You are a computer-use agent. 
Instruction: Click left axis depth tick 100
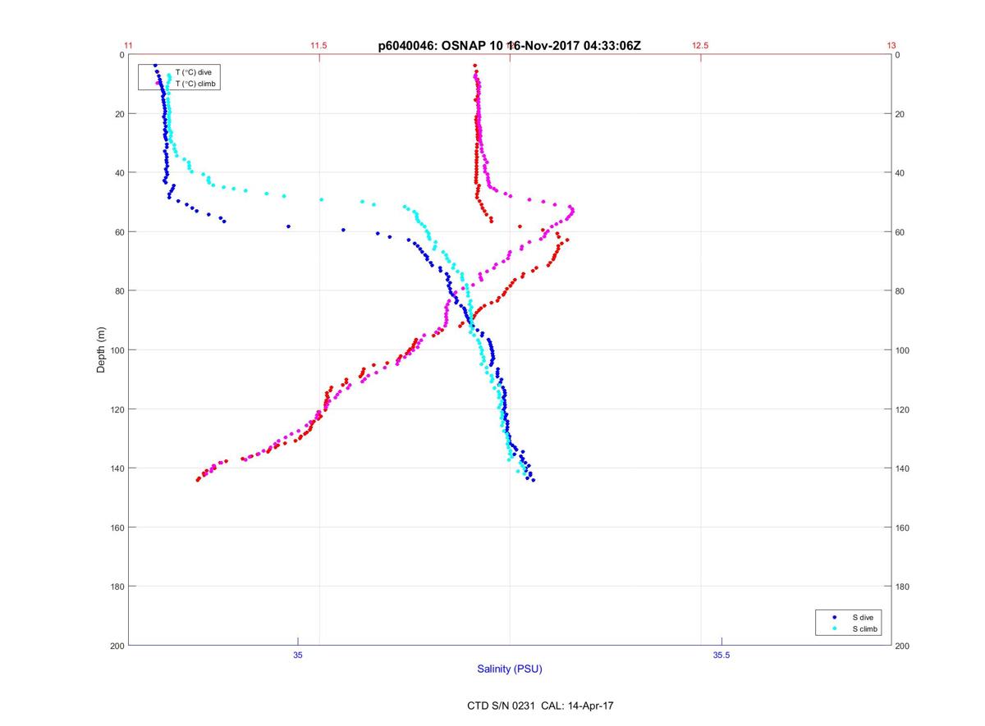click(x=117, y=350)
